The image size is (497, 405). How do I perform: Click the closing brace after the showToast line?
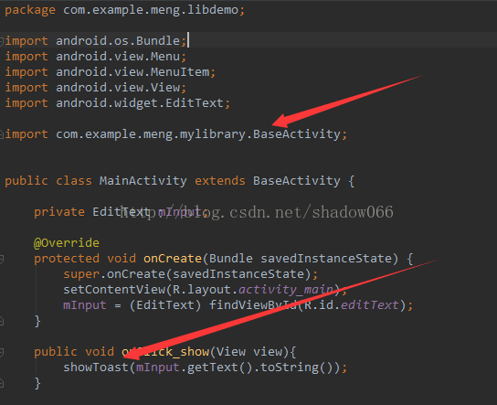(x=37, y=383)
